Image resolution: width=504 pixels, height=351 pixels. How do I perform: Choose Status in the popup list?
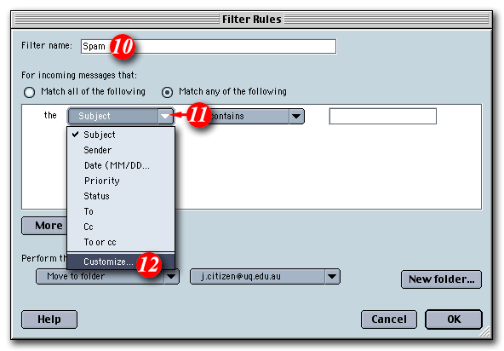[121, 196]
